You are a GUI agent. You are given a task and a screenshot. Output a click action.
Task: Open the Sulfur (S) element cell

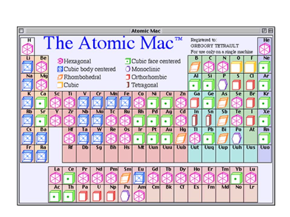pyautogui.click(x=237, y=82)
